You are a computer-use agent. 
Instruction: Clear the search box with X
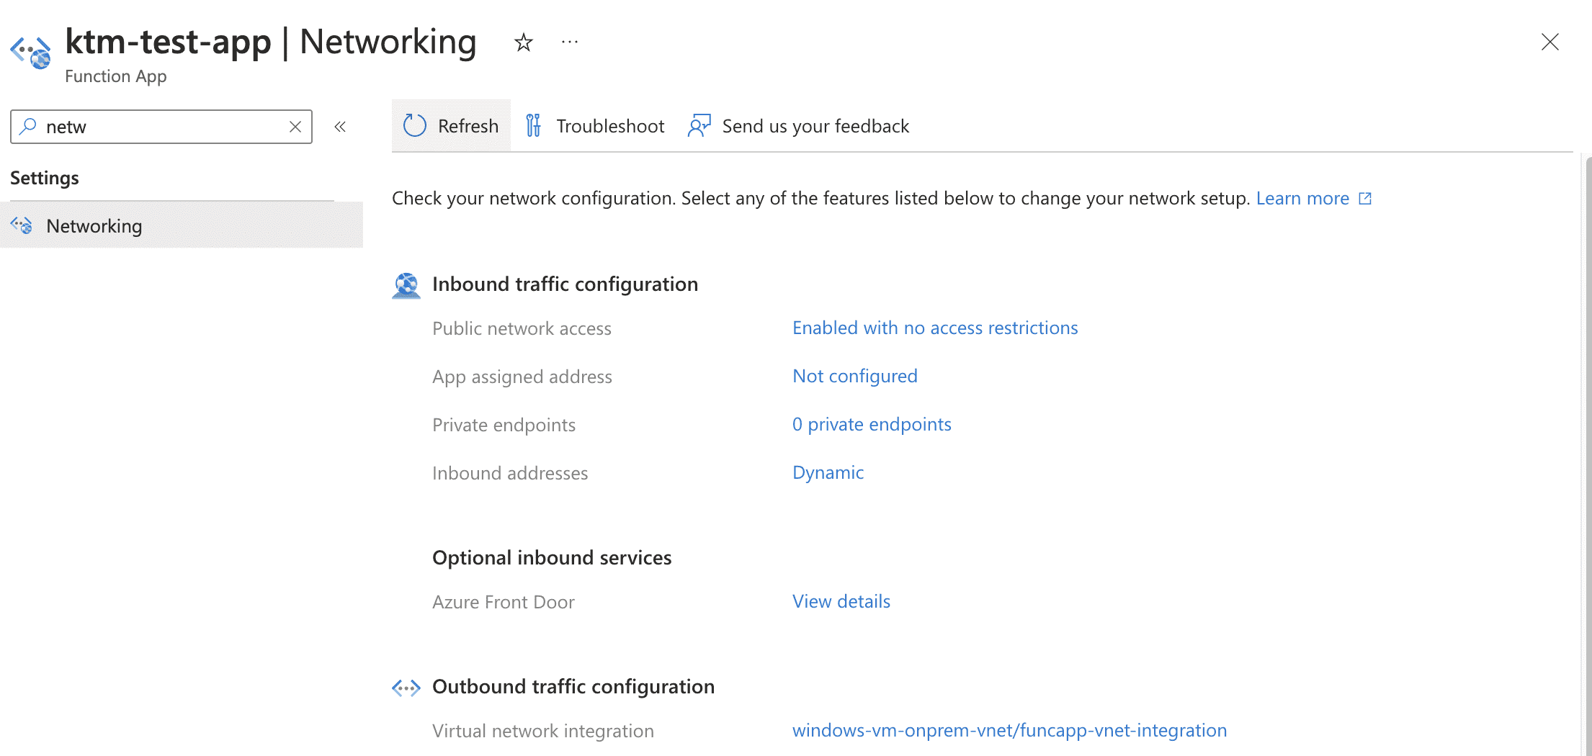(295, 127)
